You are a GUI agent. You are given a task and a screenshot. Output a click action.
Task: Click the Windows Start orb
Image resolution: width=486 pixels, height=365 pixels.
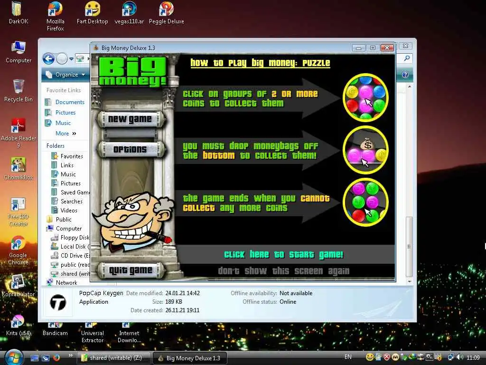click(x=14, y=357)
